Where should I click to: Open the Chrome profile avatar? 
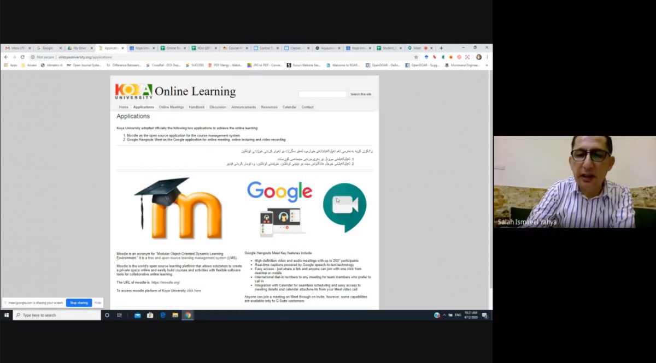tap(479, 57)
